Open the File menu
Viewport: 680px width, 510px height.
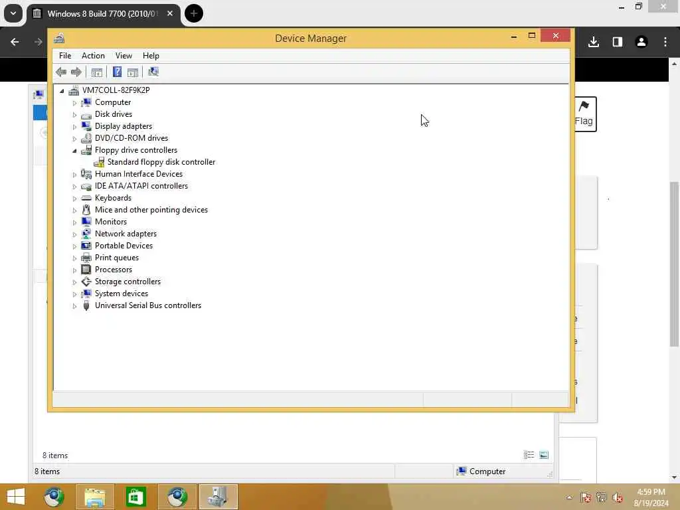pos(65,56)
